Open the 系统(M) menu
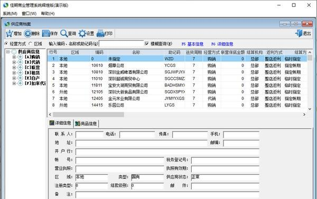The width and height of the screenshot is (317, 199). coord(10,14)
